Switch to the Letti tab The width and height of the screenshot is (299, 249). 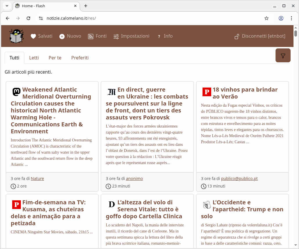(x=34, y=58)
